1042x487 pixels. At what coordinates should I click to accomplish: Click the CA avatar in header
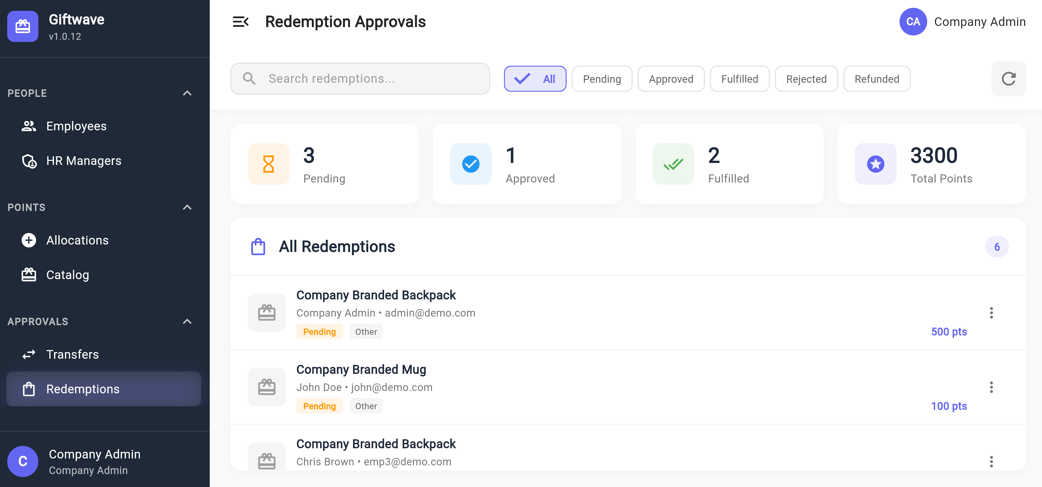point(913,22)
